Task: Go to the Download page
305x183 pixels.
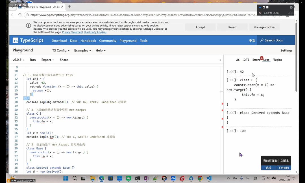Action: pyautogui.click(x=59, y=41)
